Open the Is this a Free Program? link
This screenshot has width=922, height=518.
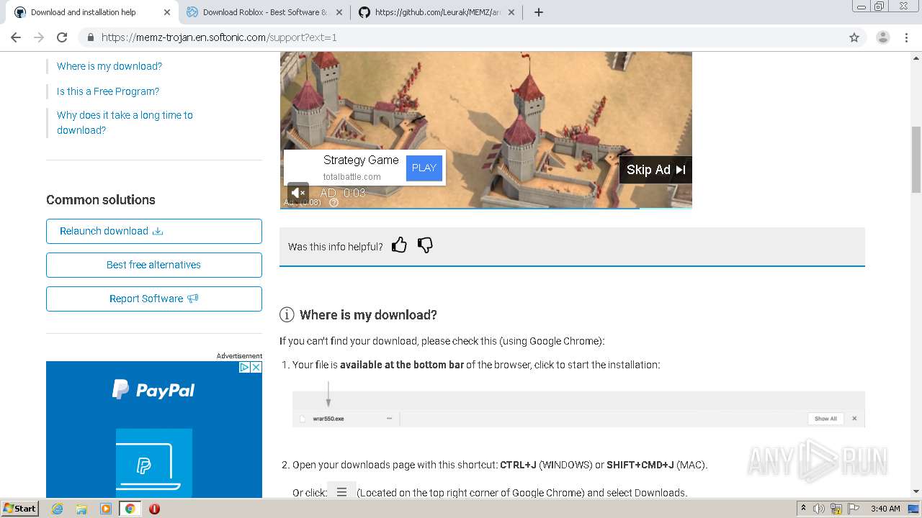click(x=108, y=91)
